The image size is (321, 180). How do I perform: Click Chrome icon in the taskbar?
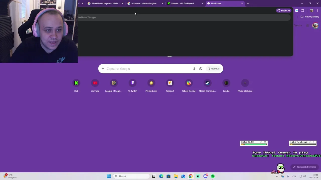click(191, 176)
